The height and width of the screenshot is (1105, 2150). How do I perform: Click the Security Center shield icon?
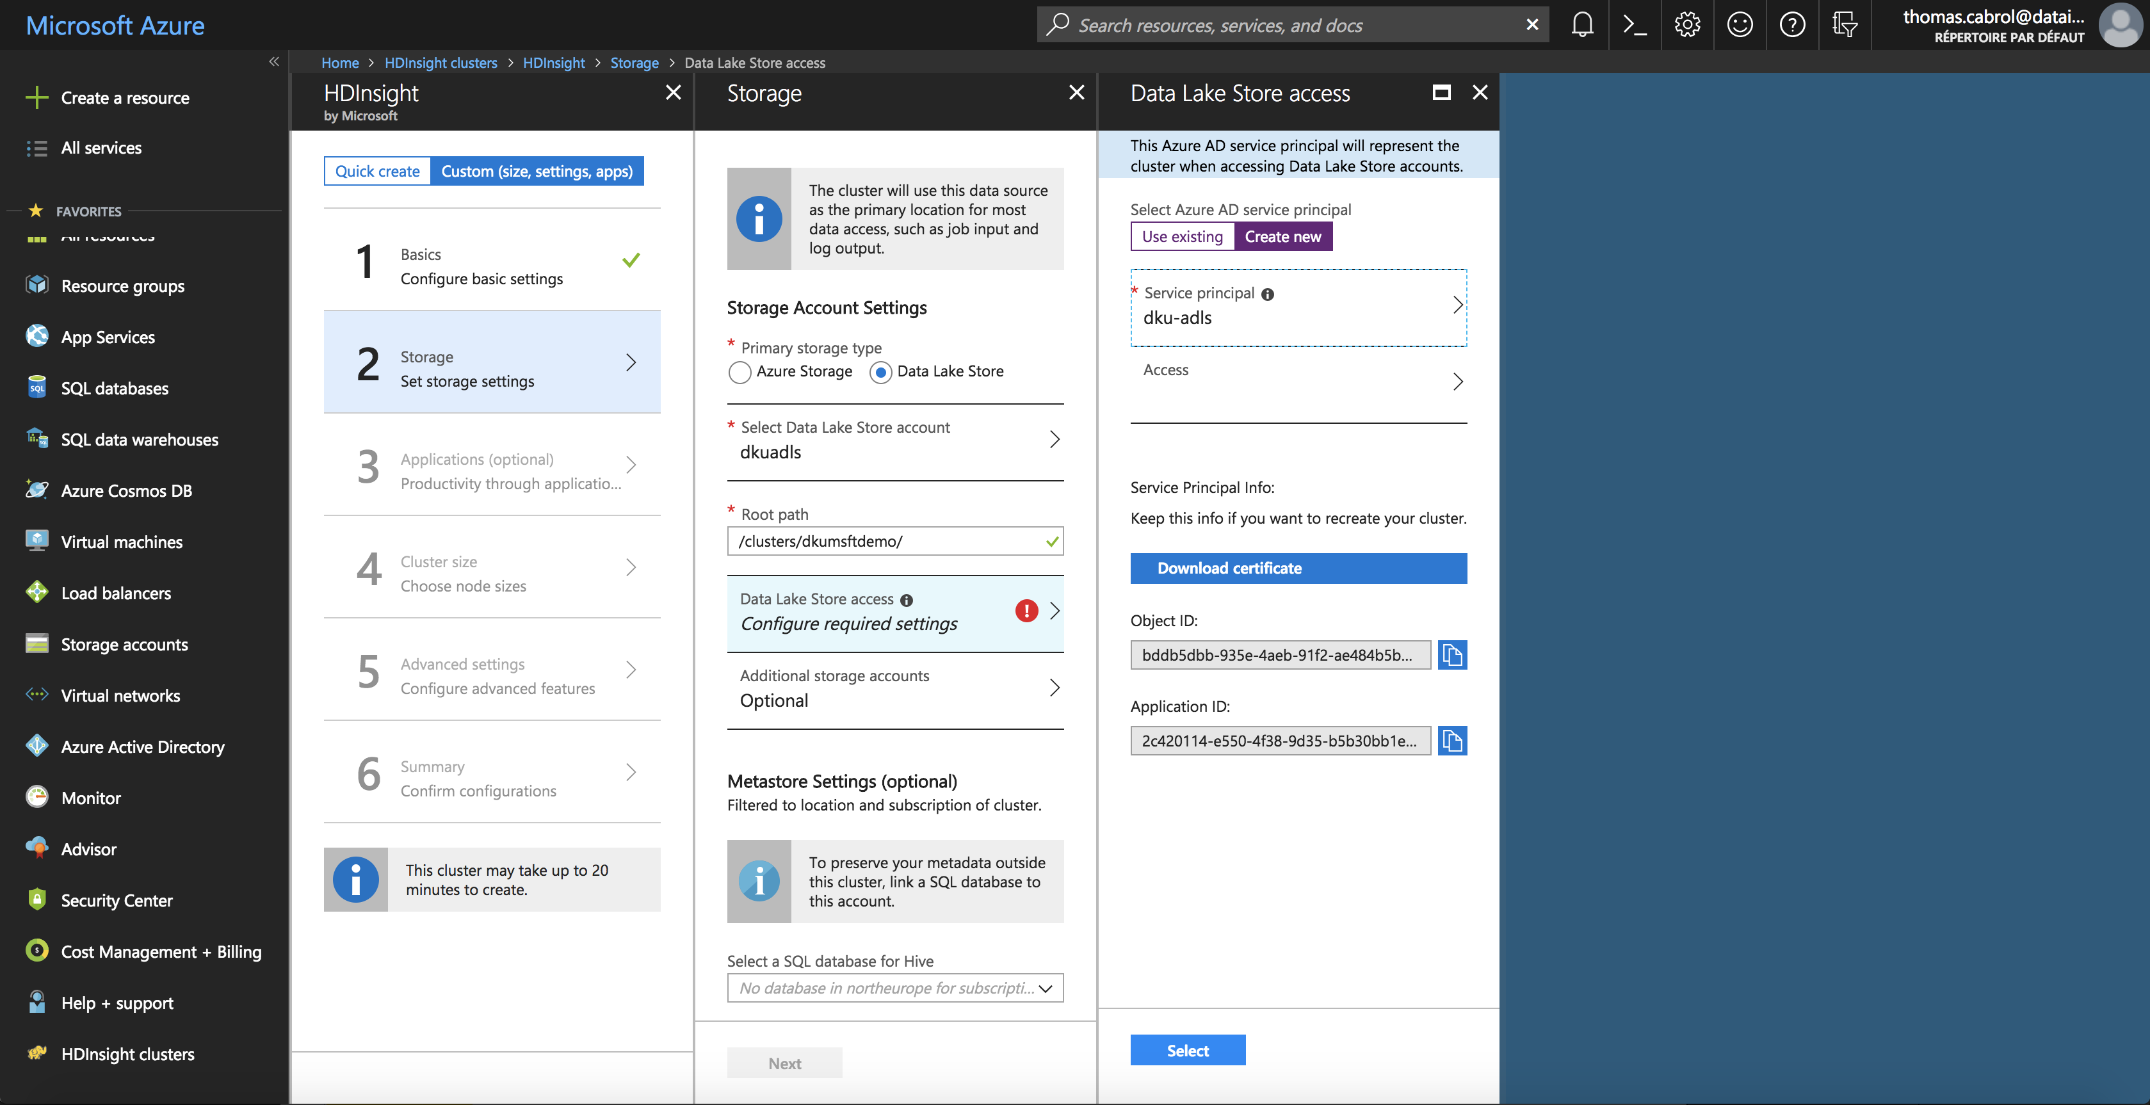tap(36, 899)
